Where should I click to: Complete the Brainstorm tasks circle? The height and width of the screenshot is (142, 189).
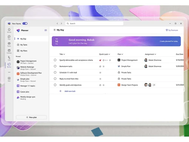(x=55, y=66)
